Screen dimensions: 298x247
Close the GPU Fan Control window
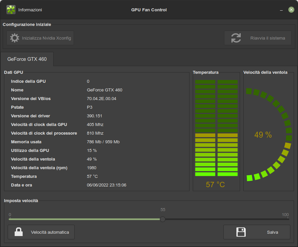coord(291,10)
